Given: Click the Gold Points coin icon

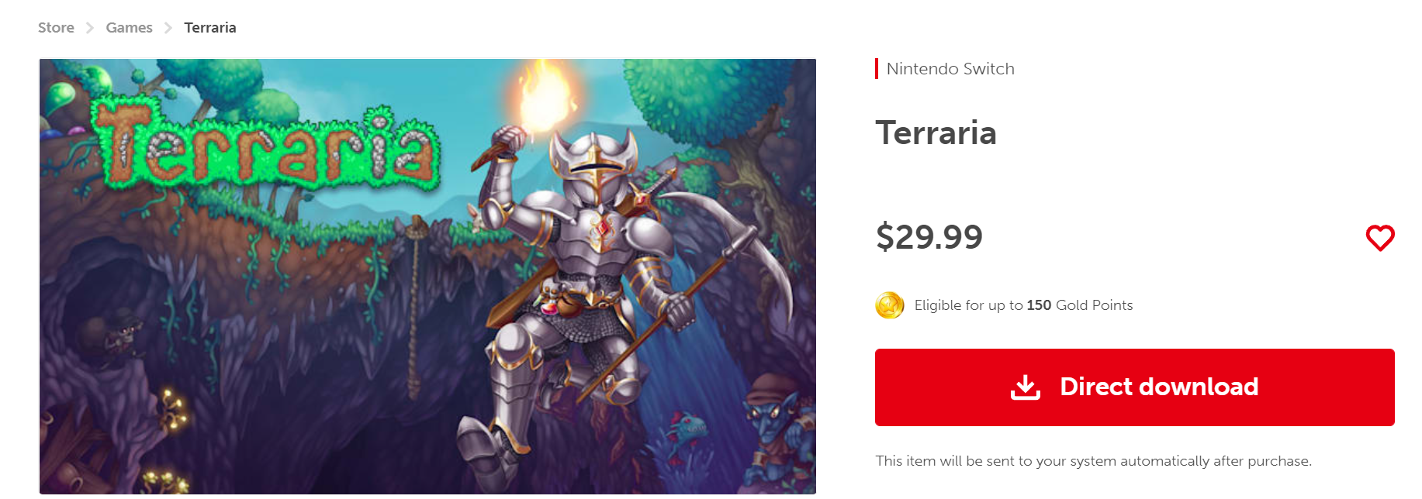Looking at the screenshot, I should [889, 305].
